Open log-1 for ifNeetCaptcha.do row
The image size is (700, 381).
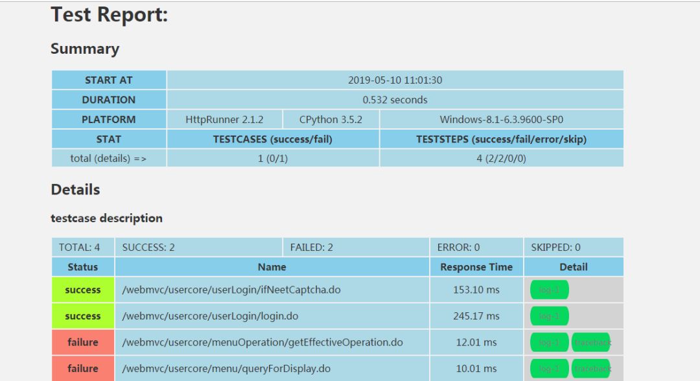[549, 290]
